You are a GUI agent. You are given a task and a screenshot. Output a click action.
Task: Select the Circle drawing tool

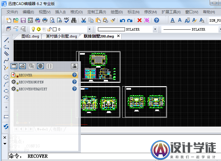point(6,77)
